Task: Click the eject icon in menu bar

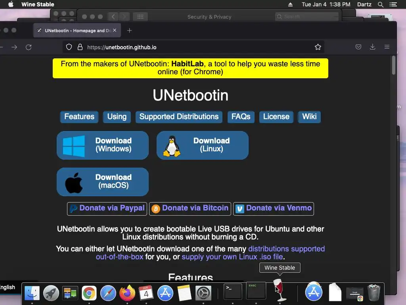Action: [x=290, y=4]
